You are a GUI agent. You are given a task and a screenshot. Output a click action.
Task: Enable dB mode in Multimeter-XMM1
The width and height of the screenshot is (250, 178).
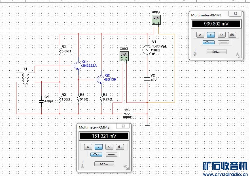pos(232,35)
